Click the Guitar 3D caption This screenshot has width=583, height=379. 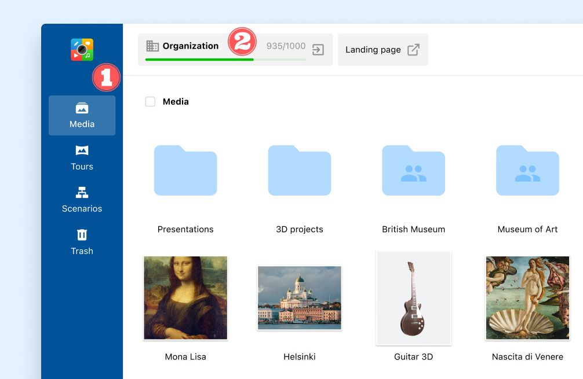(x=413, y=357)
